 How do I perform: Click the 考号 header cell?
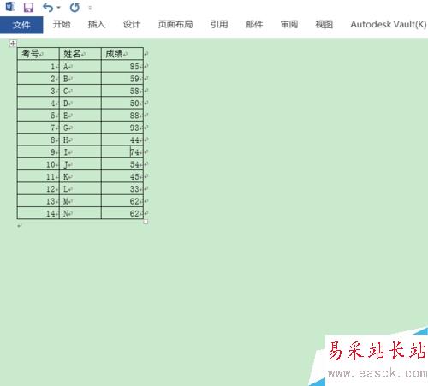39,54
